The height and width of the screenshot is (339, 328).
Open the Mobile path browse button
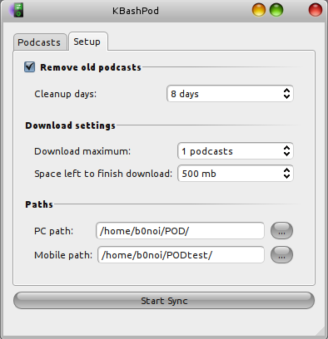(x=281, y=254)
